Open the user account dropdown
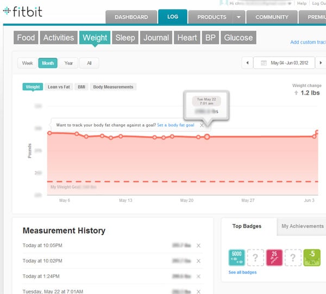Image resolution: width=326 pixels, height=294 pixels. pos(290,3)
